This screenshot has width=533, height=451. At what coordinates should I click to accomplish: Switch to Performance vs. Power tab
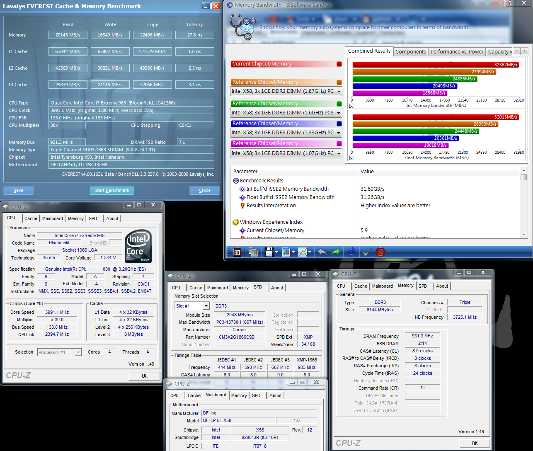(457, 51)
